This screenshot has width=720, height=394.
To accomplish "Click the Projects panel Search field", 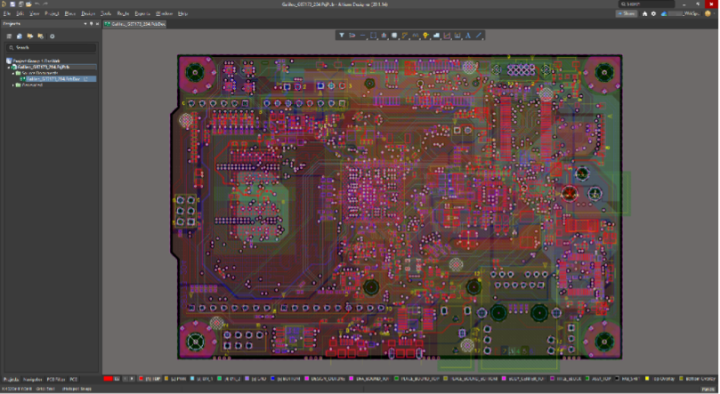I will click(x=51, y=47).
